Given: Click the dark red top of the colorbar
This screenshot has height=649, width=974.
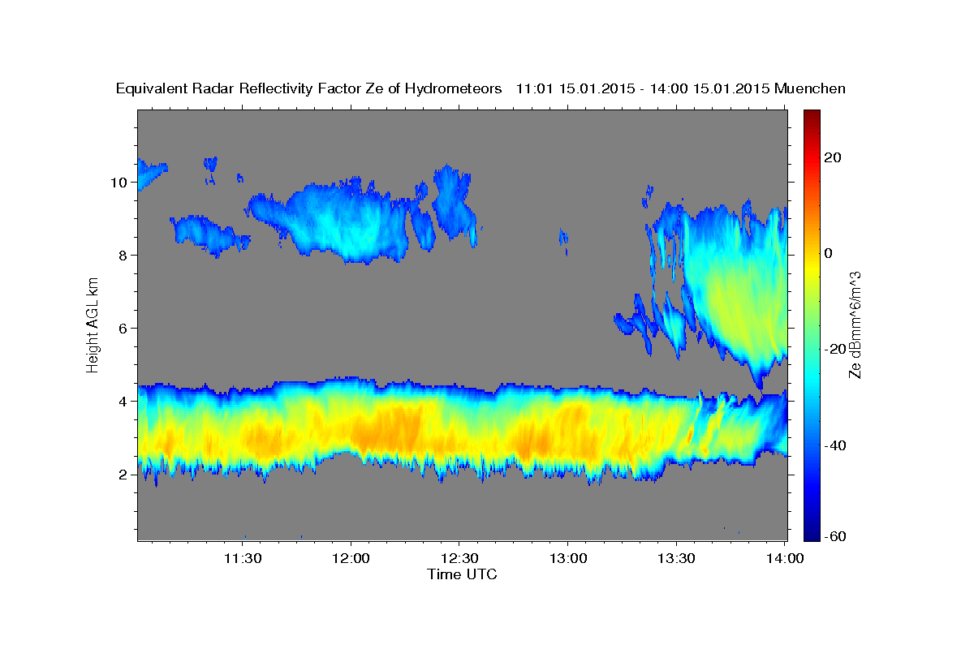Looking at the screenshot, I should click(x=812, y=115).
